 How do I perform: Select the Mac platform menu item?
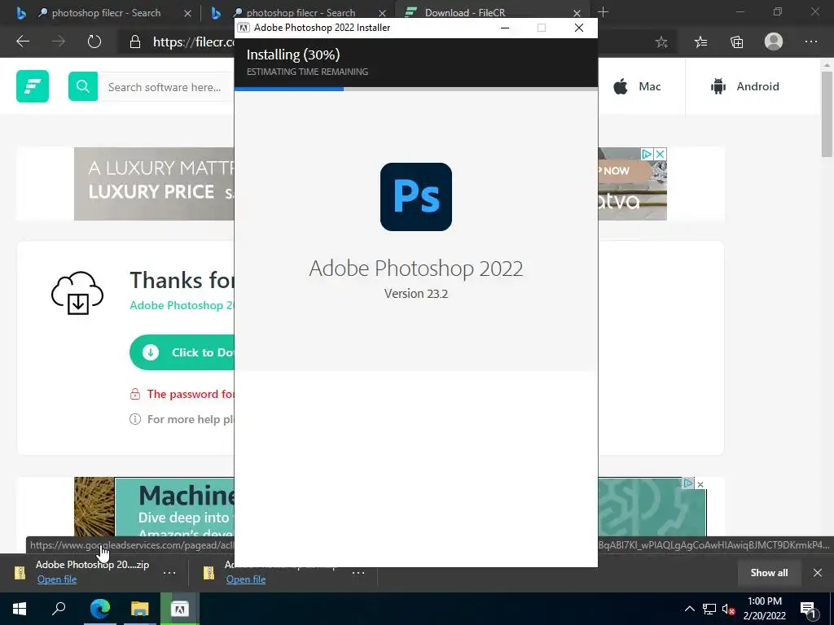click(637, 86)
